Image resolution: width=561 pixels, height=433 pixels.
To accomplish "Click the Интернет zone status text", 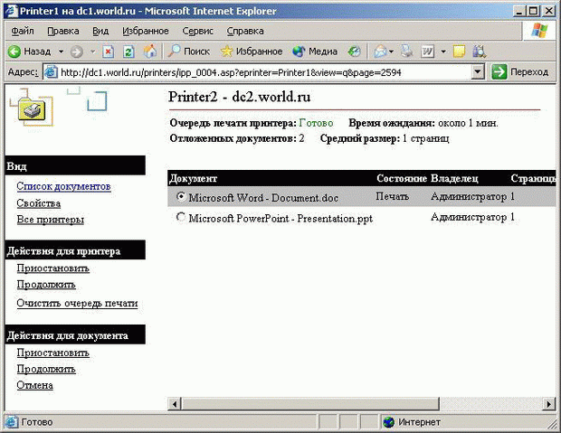I will 419,422.
